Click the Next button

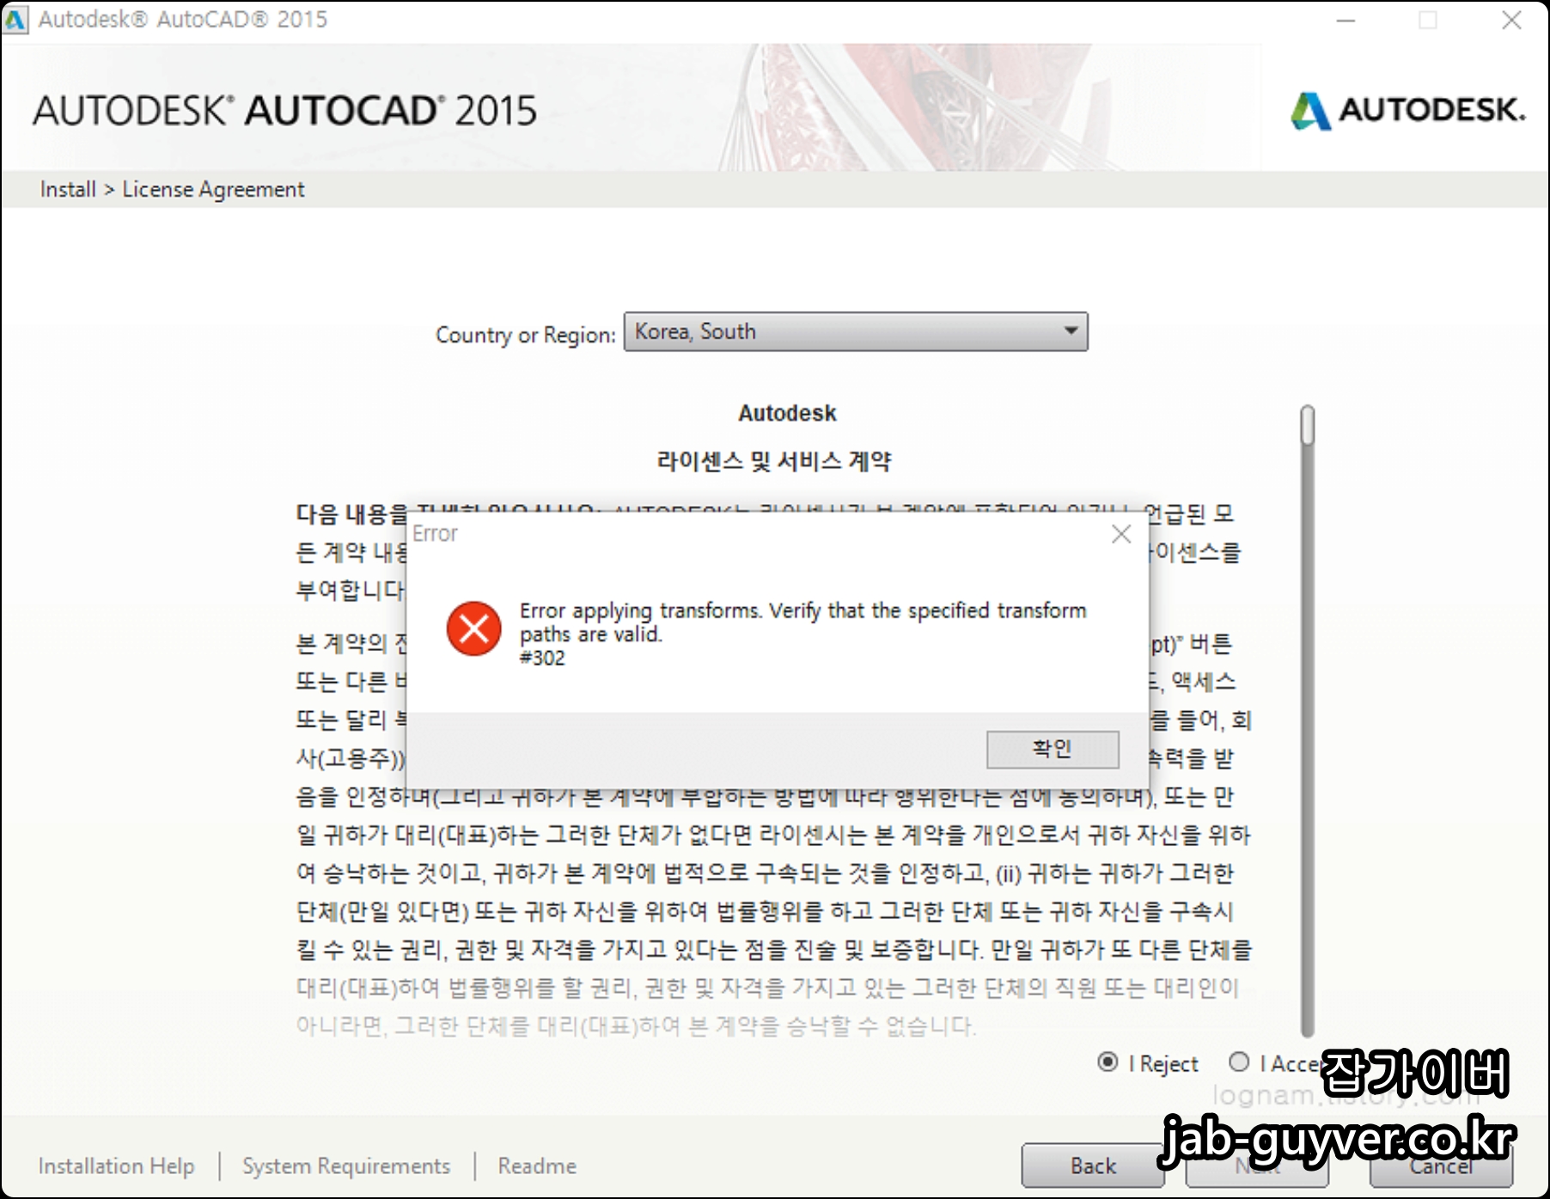click(x=1259, y=1166)
